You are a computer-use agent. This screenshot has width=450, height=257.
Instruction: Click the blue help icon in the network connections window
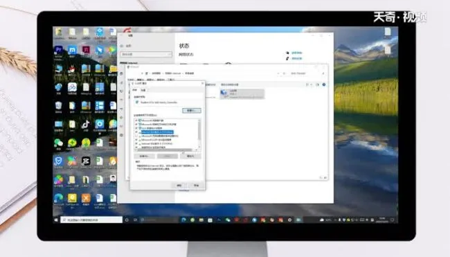pos(324,85)
